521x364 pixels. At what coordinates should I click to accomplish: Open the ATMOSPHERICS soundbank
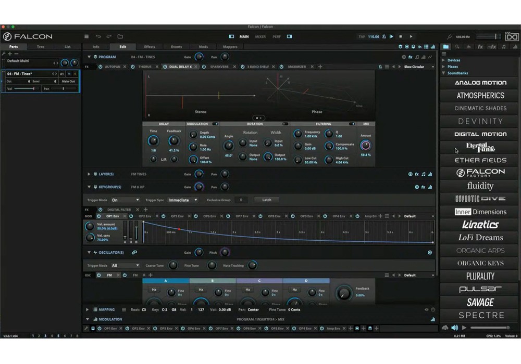pyautogui.click(x=480, y=96)
